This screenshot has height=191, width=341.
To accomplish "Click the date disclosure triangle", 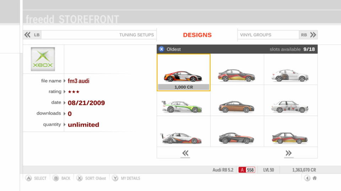I will [65, 103].
